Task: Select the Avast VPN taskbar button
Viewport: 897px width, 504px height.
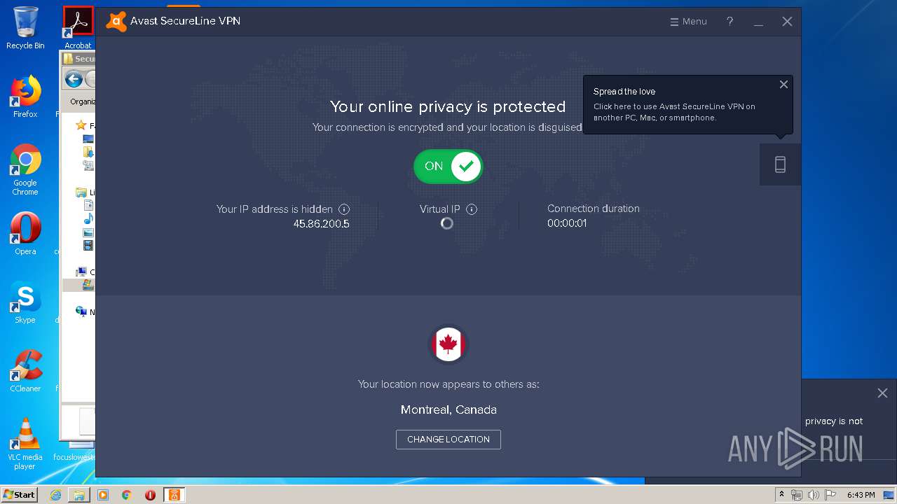Action: point(174,495)
